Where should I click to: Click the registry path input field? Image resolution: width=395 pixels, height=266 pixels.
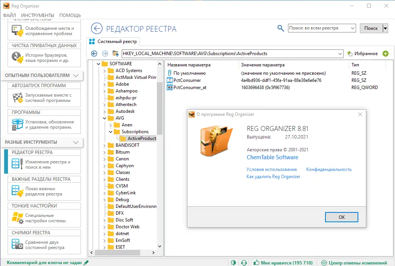click(x=229, y=54)
